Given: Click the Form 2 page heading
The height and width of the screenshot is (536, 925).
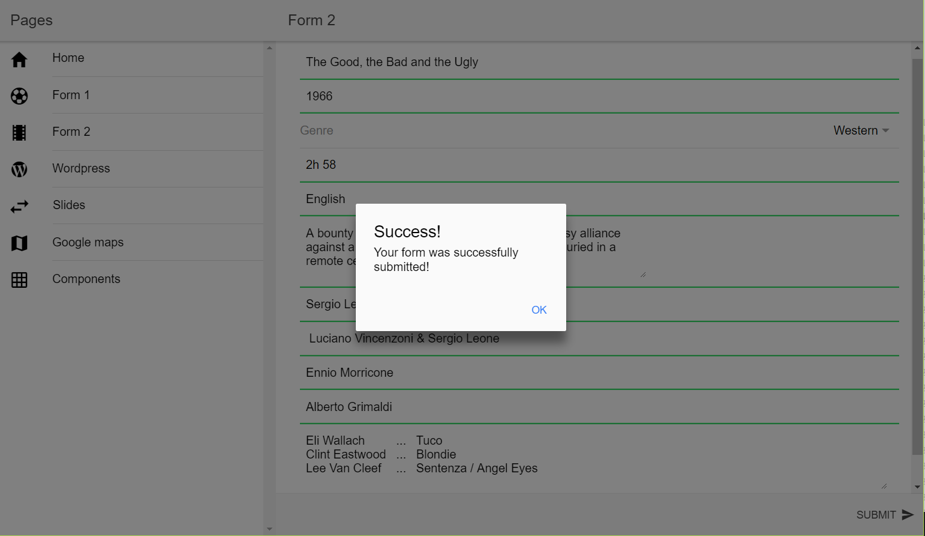Looking at the screenshot, I should tap(311, 20).
